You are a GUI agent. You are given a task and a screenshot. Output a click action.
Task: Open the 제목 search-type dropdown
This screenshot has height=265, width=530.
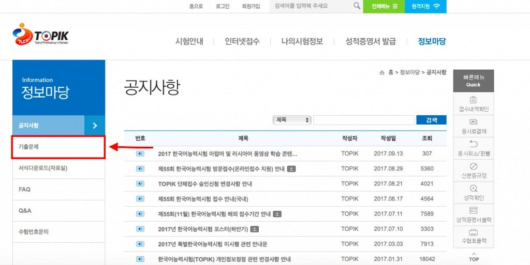click(292, 120)
